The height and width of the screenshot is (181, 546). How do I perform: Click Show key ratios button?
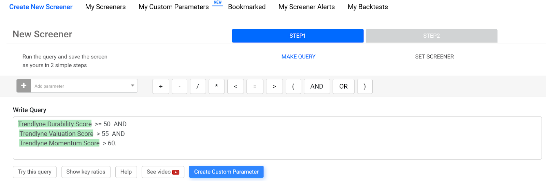pos(86,172)
